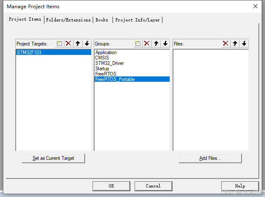The width and height of the screenshot is (265, 197).
Task: Select the FreeRTOS_Portable group
Action: (132, 79)
